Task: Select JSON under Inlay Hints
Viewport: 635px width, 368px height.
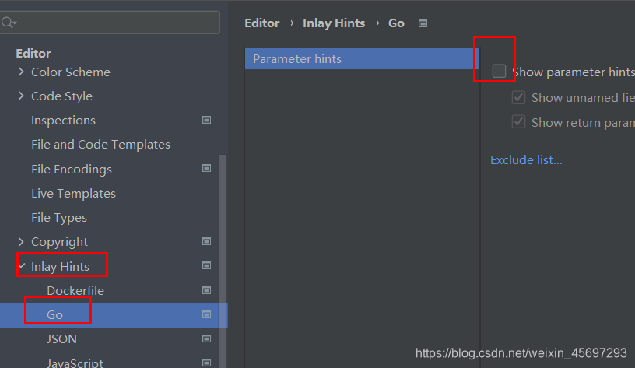Action: 61,339
